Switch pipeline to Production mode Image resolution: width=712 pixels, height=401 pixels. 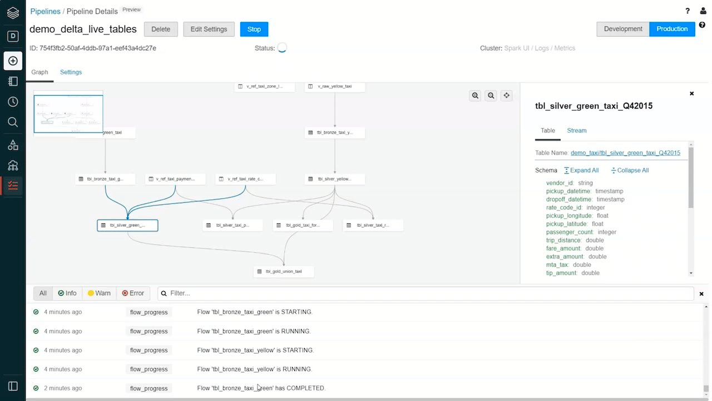coord(672,29)
